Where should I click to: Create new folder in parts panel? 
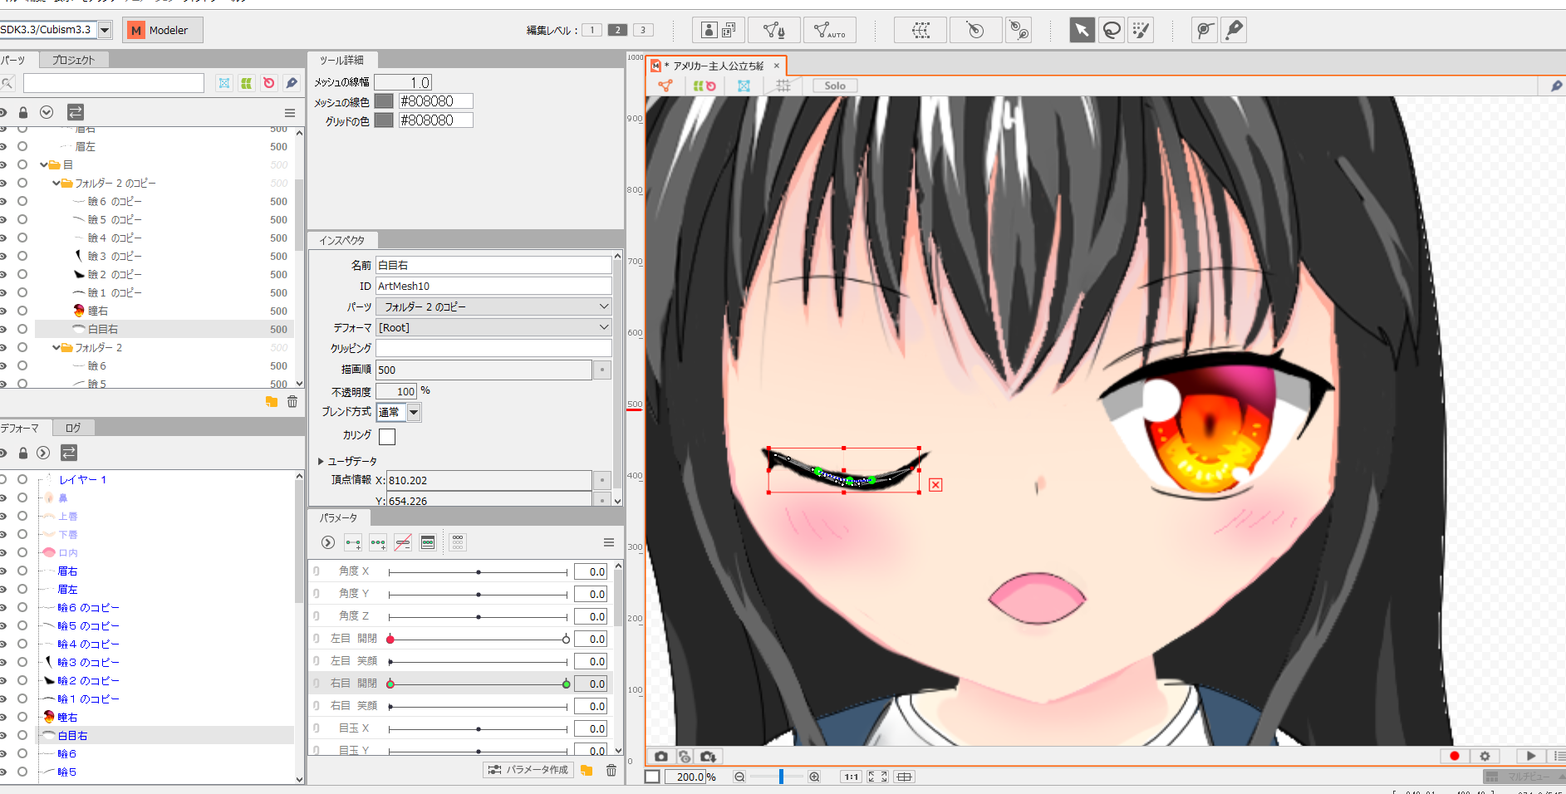pyautogui.click(x=272, y=401)
